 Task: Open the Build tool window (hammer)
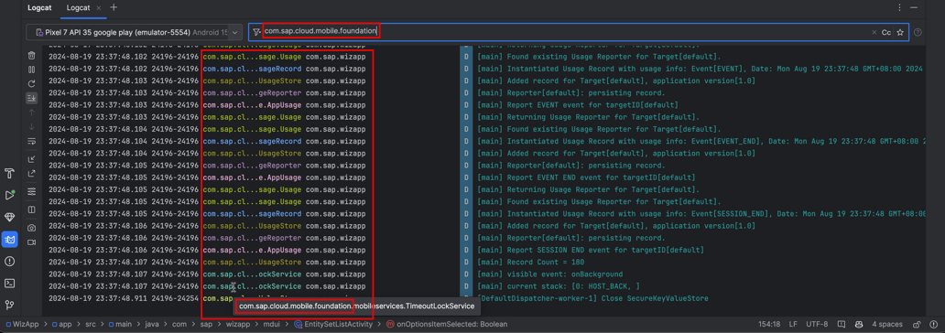[x=10, y=174]
